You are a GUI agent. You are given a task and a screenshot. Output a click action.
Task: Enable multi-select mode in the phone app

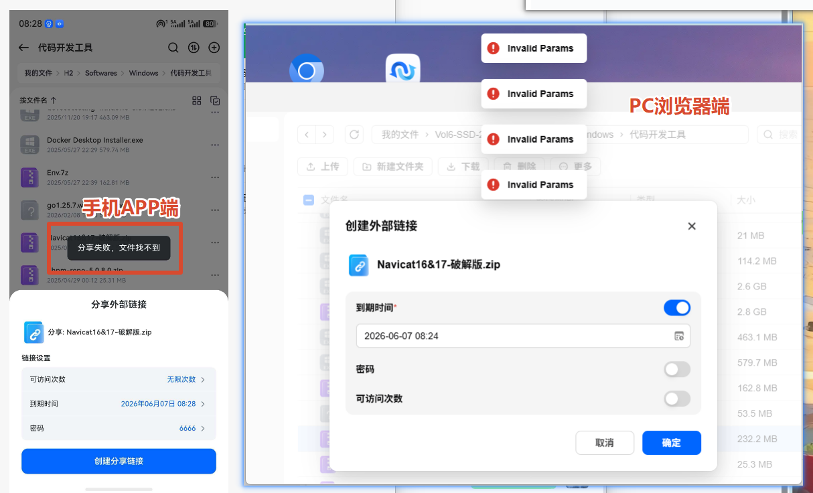click(215, 100)
